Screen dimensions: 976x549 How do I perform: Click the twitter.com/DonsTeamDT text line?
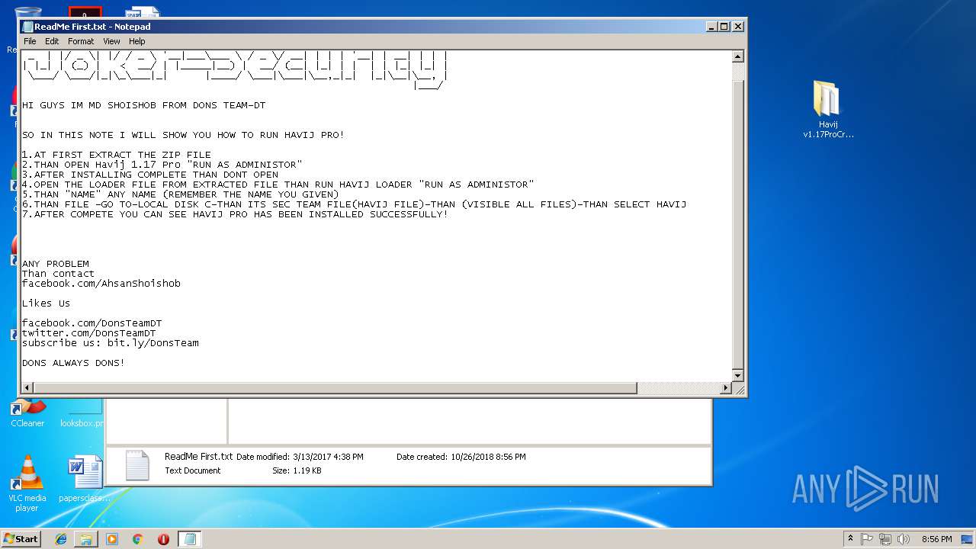pos(89,333)
